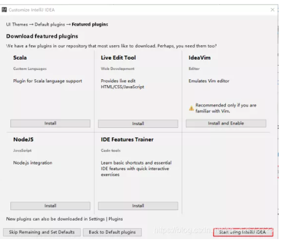This screenshot has height=242, width=282.
Task: Click the 'Recommended only if you are familiar' note
Action: click(x=226, y=108)
